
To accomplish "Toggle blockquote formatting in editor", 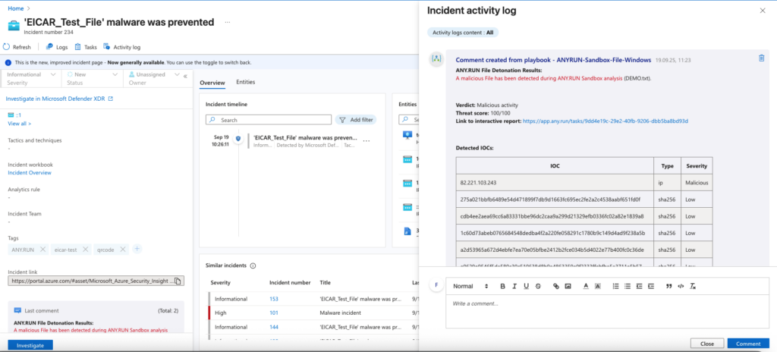I will point(668,286).
